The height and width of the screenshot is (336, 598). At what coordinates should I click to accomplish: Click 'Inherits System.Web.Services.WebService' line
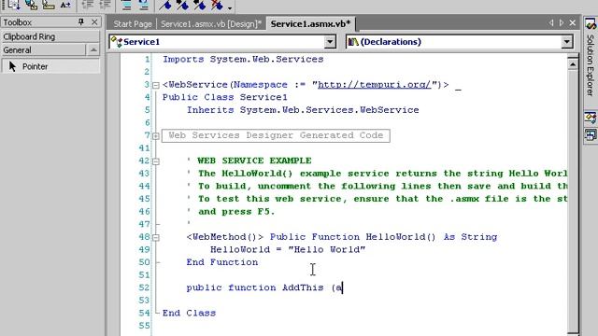pyautogui.click(x=303, y=110)
